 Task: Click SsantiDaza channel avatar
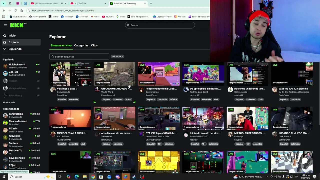pos(141,90)
